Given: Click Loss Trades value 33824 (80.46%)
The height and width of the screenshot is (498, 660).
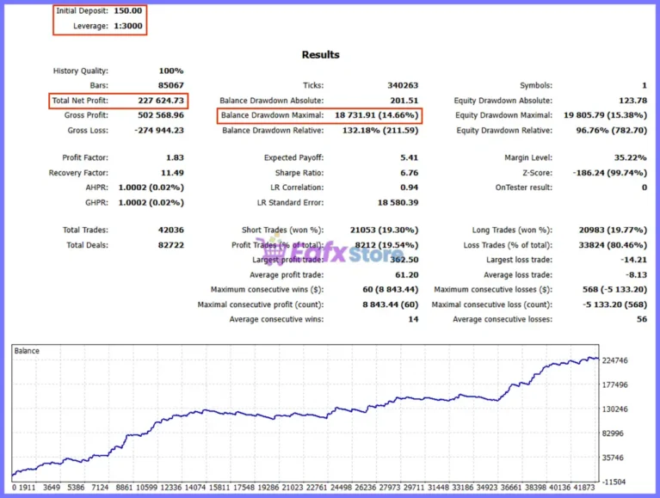Looking at the screenshot, I should [x=613, y=245].
